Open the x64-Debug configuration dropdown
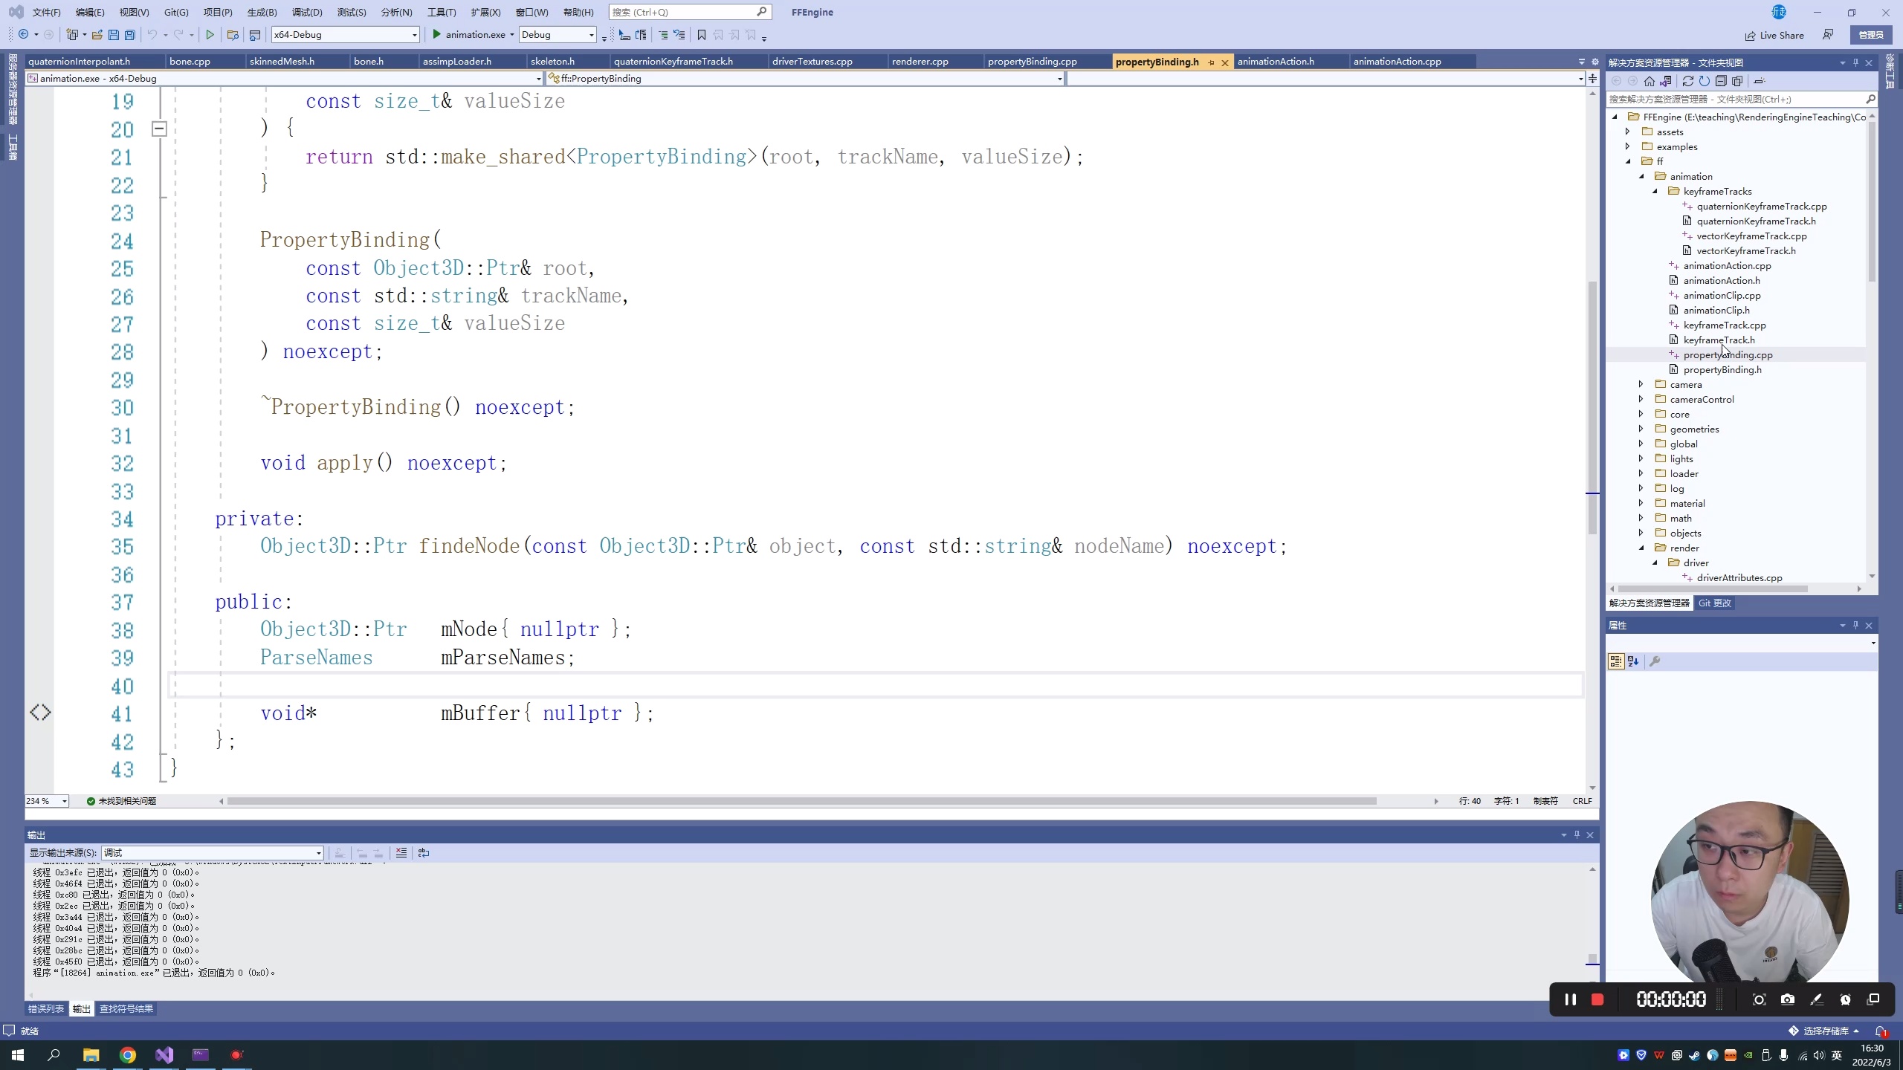Viewport: 1903px width, 1070px height. [x=414, y=35]
